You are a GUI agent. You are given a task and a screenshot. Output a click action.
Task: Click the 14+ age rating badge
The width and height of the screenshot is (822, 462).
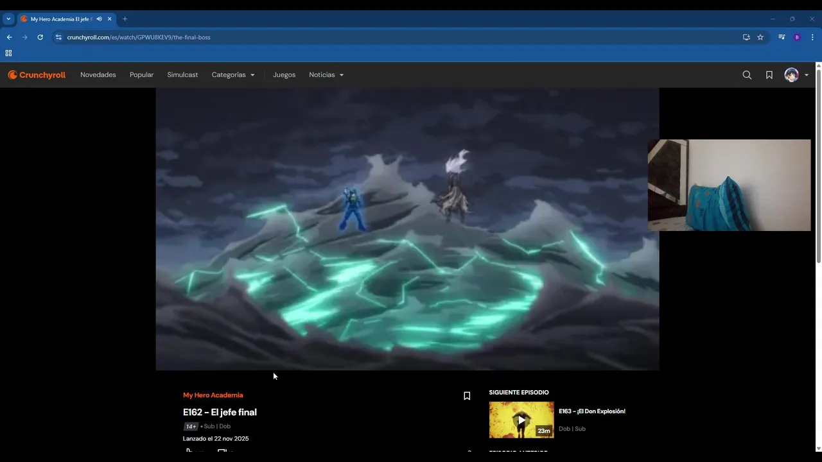pos(191,426)
